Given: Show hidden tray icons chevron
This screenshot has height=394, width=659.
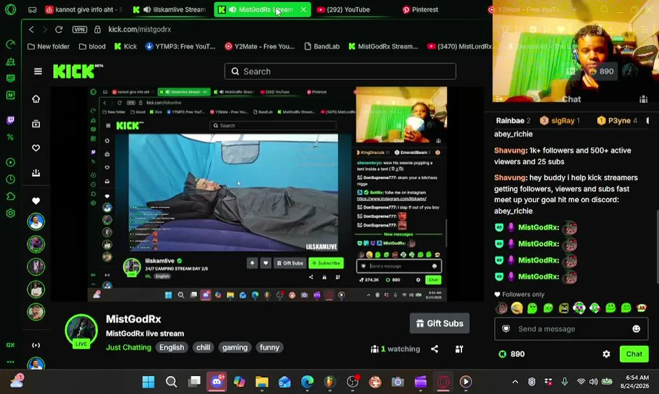Looking at the screenshot, I should [515, 382].
